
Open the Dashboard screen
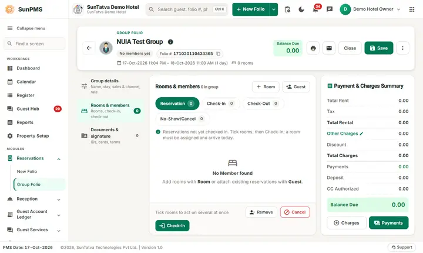35,68
